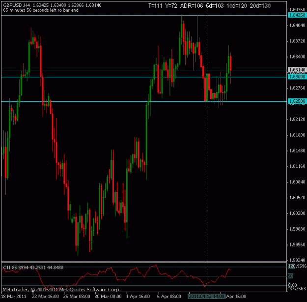Click the highlighted 2011.04.12 14:00 time marker
The image size is (307, 302).
click(x=207, y=296)
